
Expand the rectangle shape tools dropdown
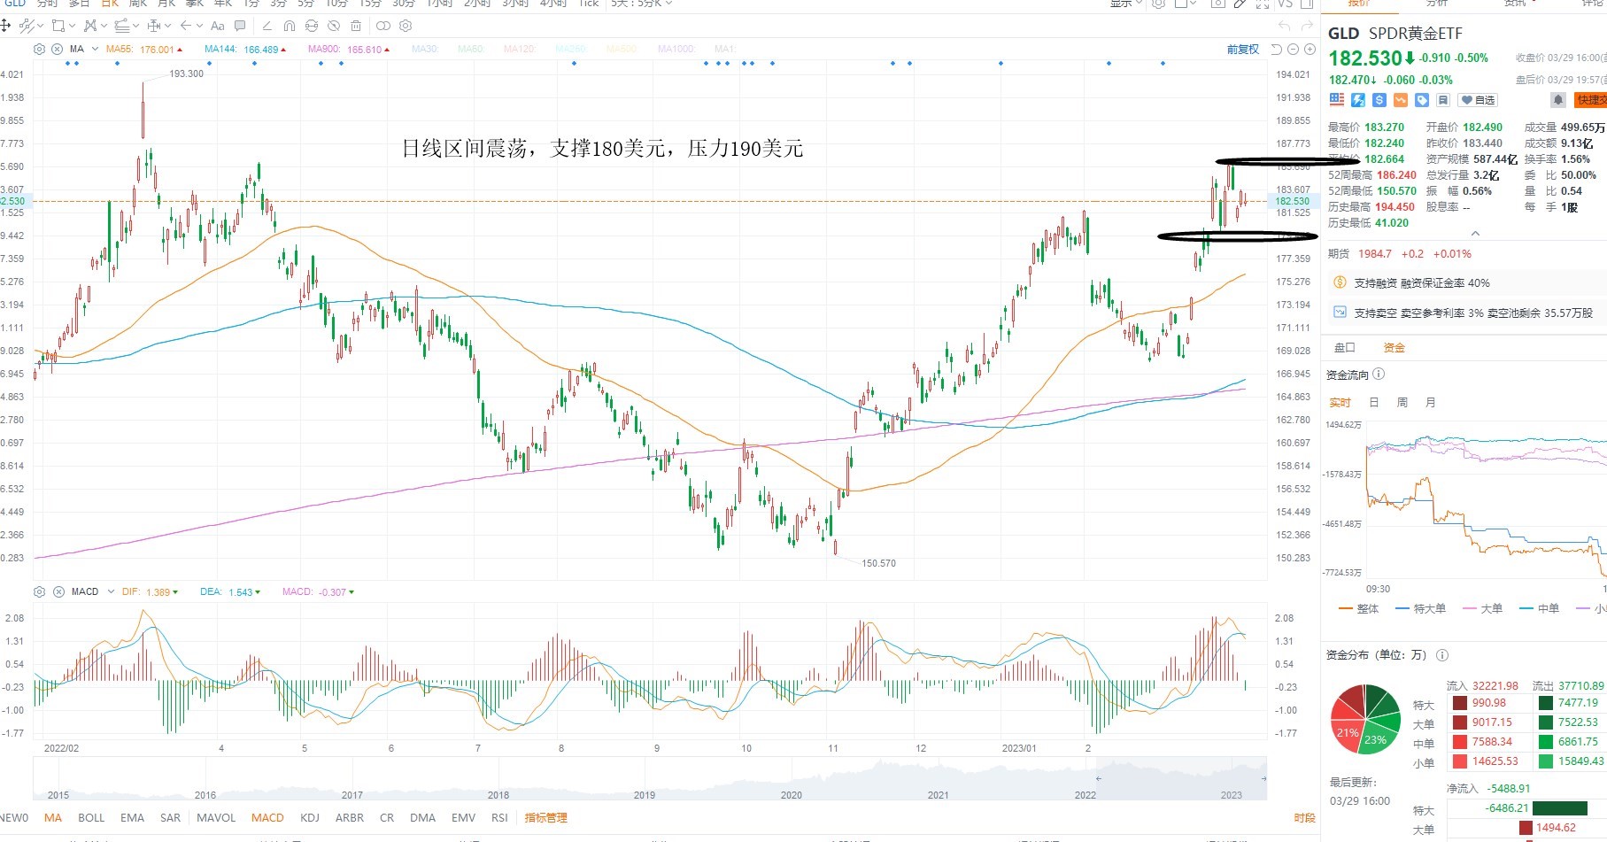(x=72, y=26)
